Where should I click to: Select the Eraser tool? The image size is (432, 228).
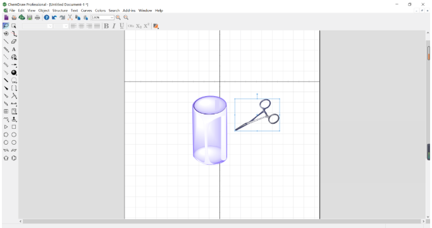pyautogui.click(x=14, y=42)
